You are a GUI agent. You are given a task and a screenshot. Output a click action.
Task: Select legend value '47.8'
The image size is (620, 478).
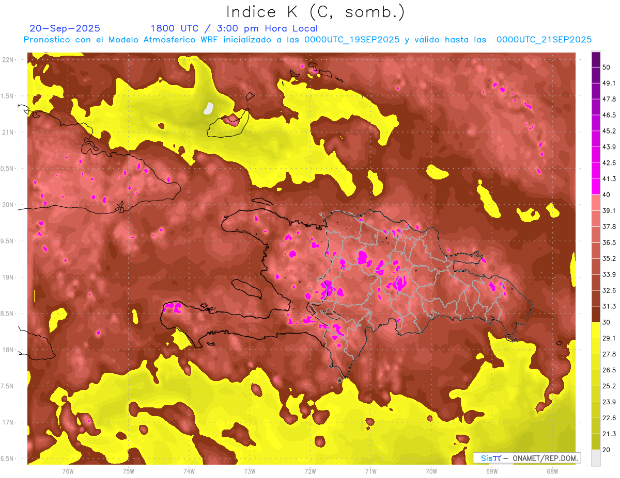click(609, 99)
